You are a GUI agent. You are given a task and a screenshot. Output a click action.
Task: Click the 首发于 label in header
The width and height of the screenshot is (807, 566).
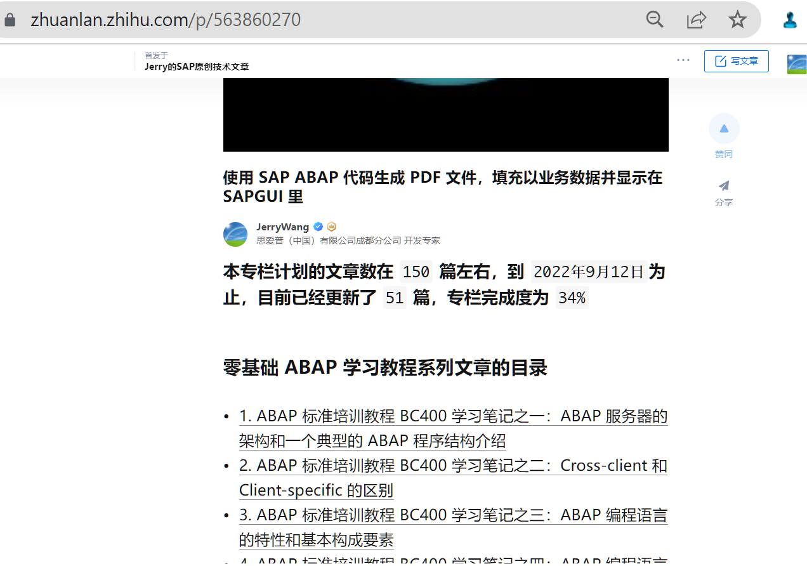(x=156, y=55)
